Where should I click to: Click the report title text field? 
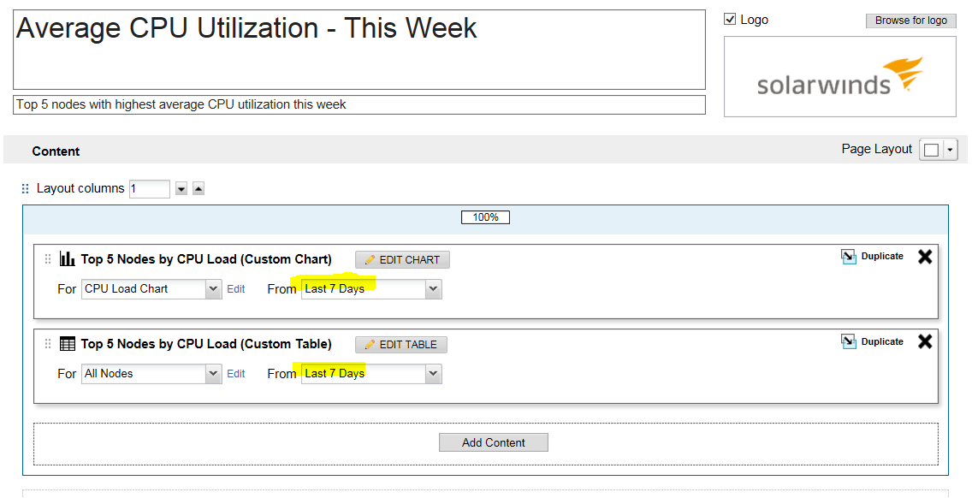[359, 50]
